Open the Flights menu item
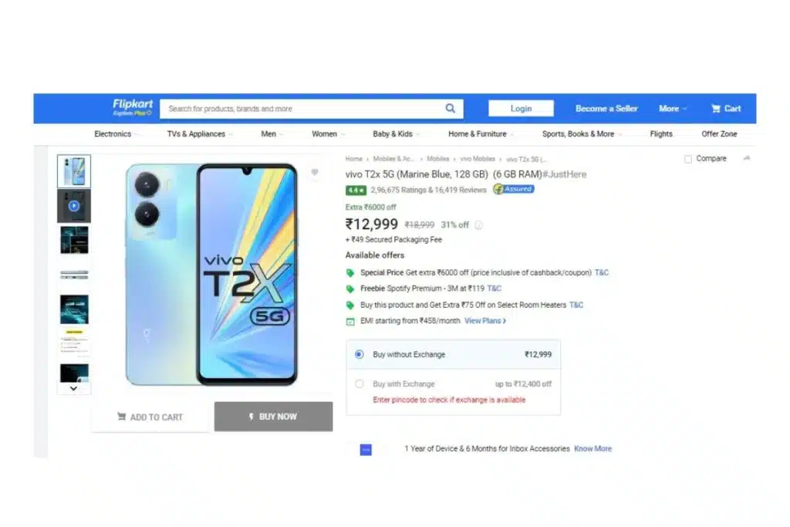Screen dimensions: 790x527 661,134
